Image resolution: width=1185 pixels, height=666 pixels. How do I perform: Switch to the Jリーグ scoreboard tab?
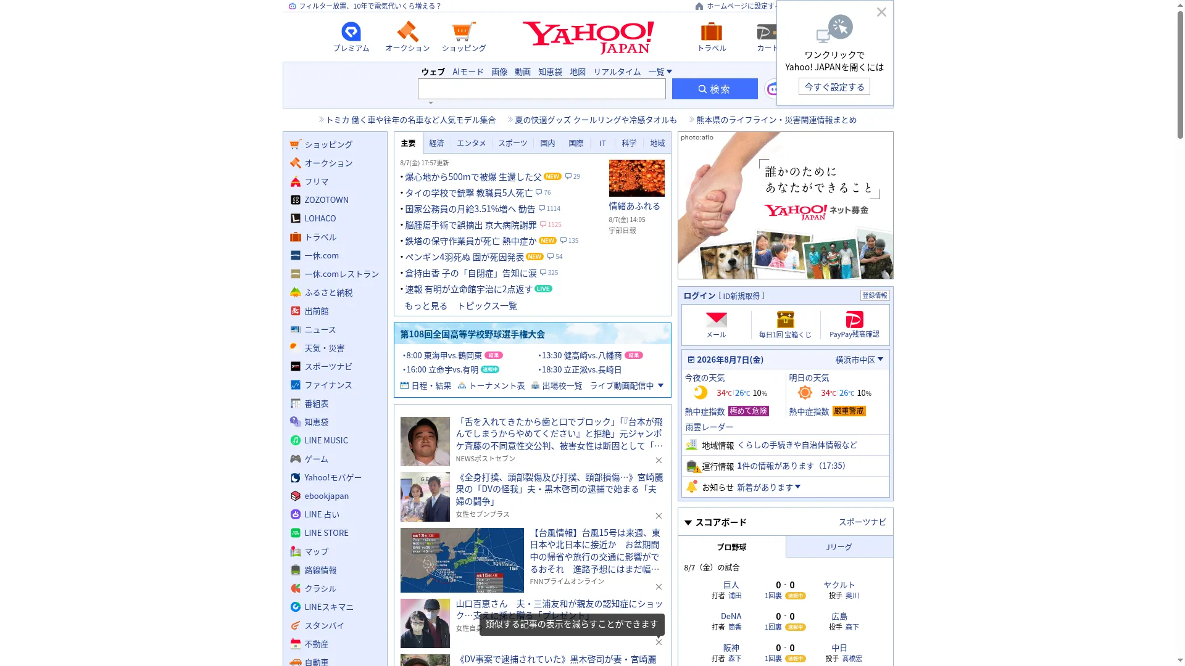click(839, 547)
